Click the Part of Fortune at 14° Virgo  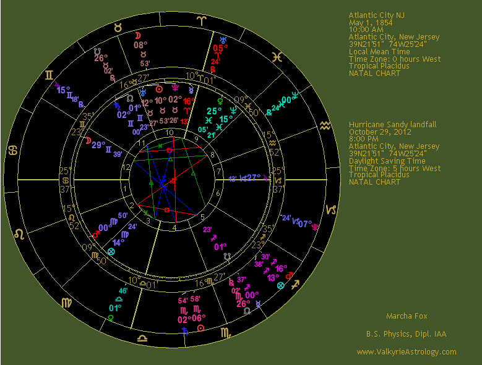111,252
